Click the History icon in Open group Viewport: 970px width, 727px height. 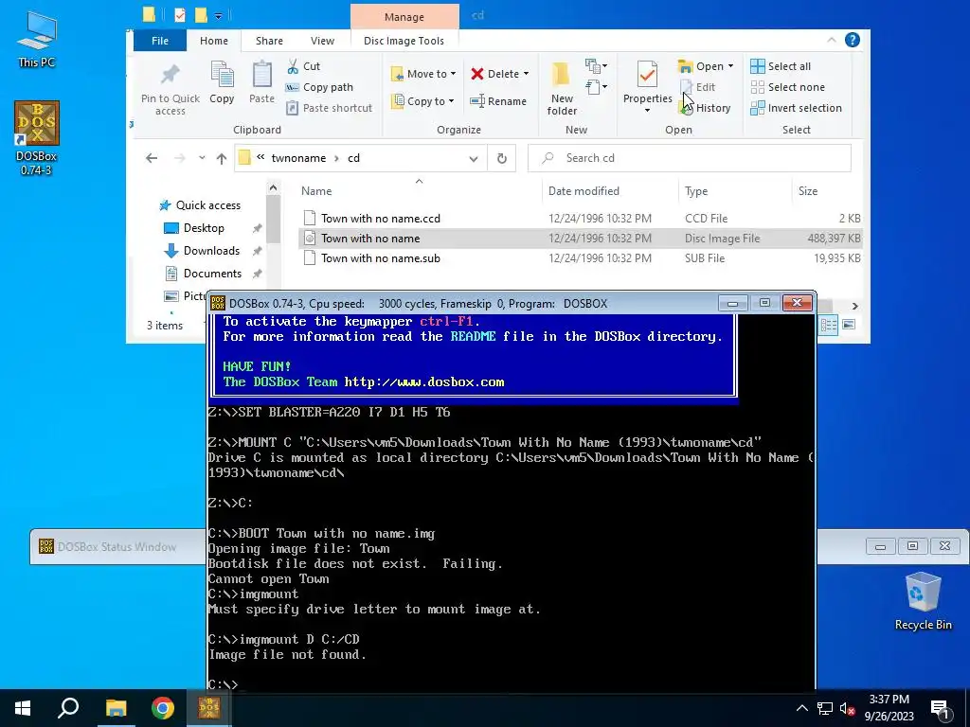coord(686,108)
